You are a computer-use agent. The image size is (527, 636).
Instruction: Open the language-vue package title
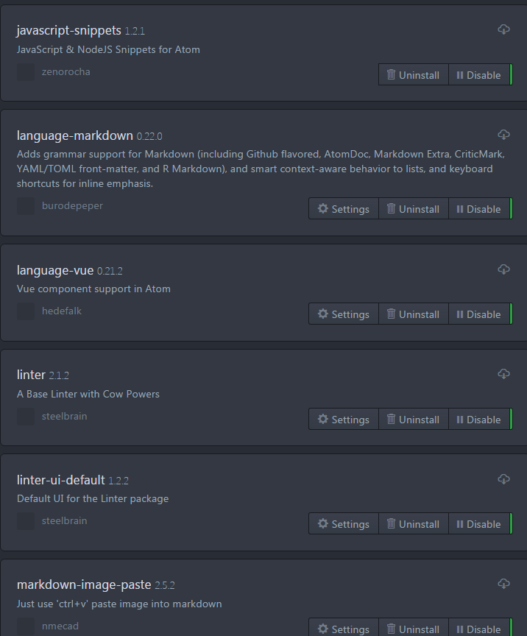[55, 270]
